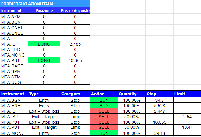
Task: Click the Exit – Target type cell for MTA.PST
Action: (x=44, y=127)
